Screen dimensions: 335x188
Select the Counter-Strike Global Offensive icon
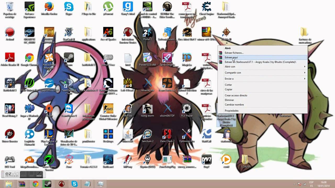click(108, 112)
